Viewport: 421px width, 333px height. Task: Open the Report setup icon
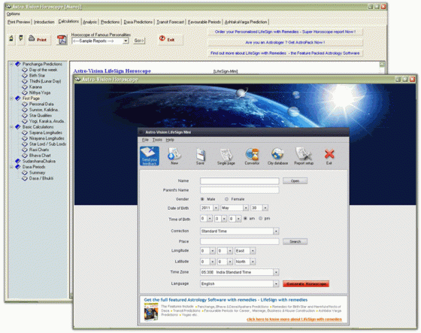tap(304, 156)
